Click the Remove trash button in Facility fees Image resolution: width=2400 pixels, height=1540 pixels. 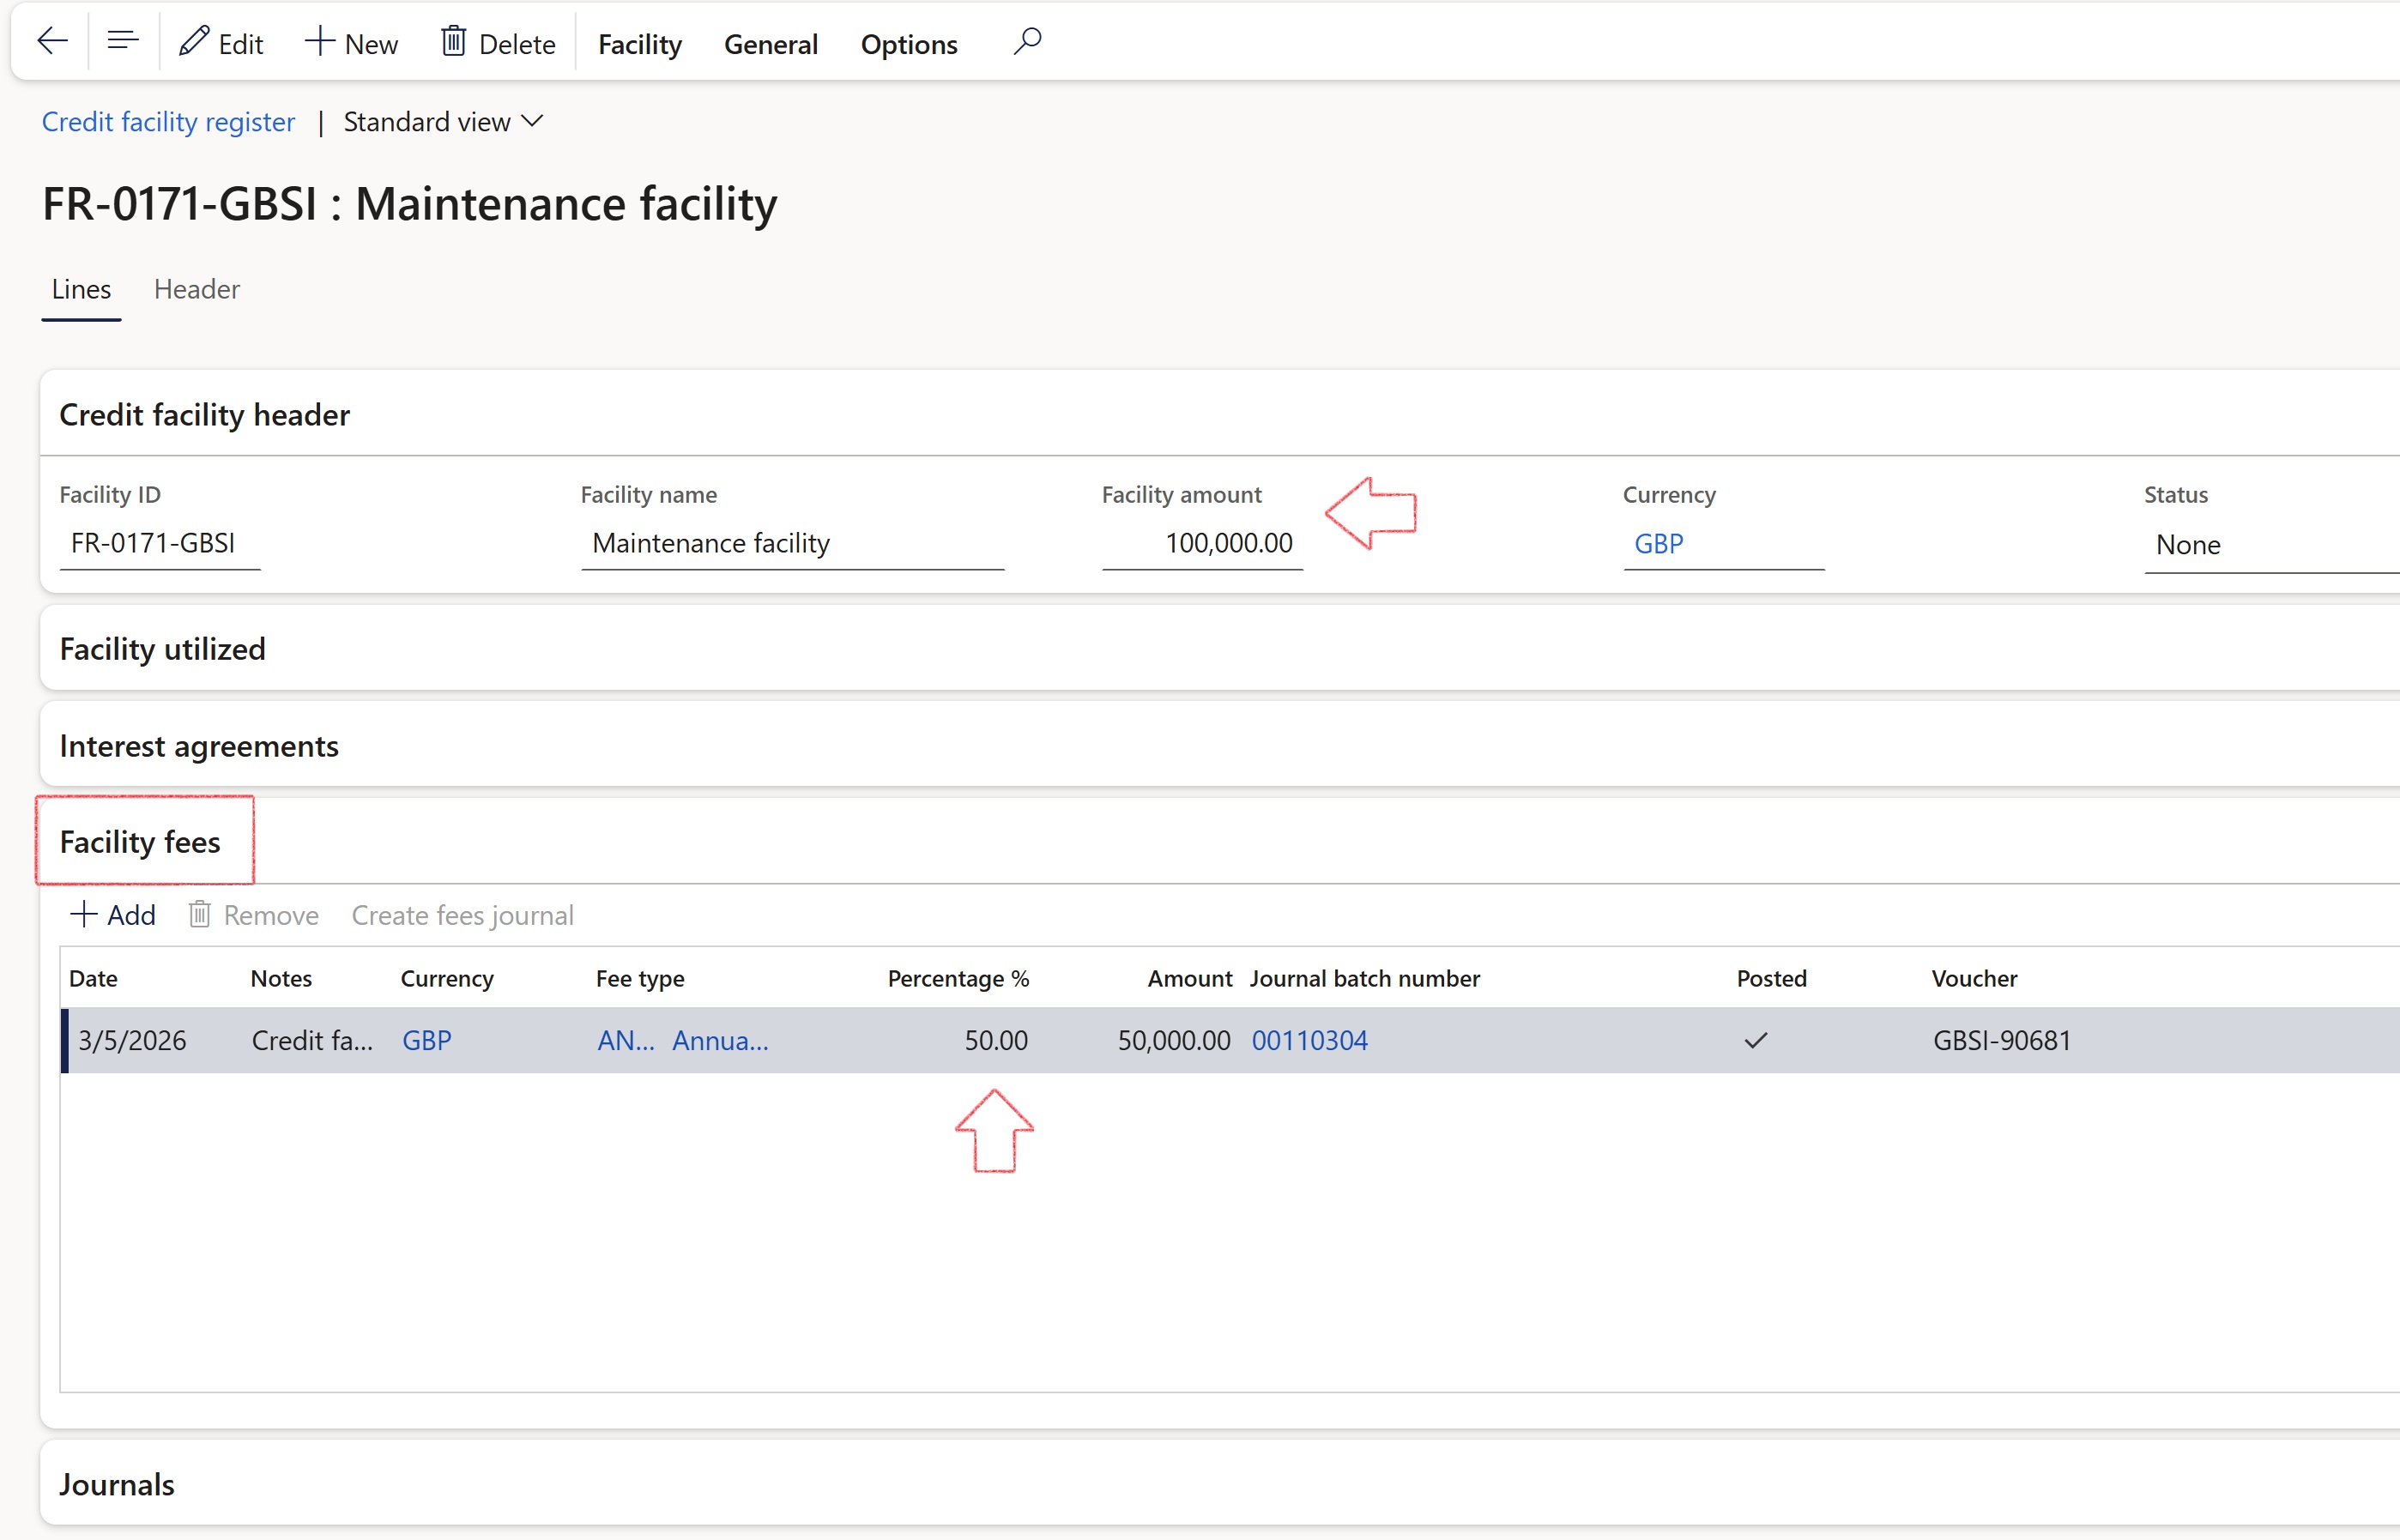(254, 915)
